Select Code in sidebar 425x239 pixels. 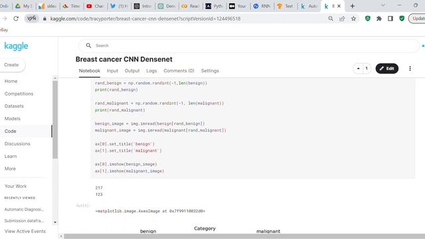(x=11, y=131)
